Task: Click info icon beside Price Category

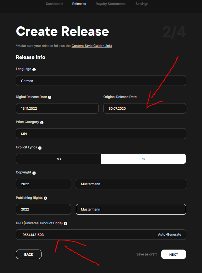Action: pyautogui.click(x=42, y=123)
